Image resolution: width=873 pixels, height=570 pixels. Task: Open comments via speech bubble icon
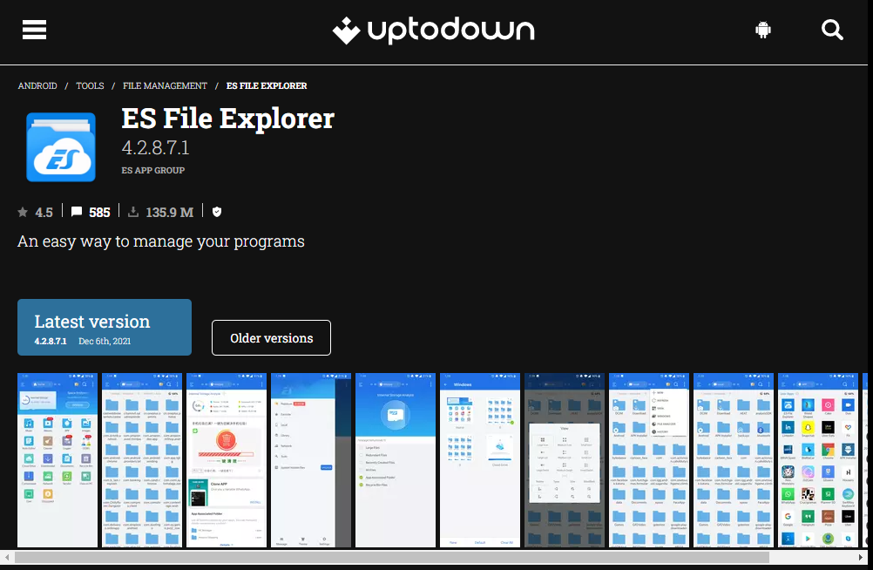click(77, 212)
